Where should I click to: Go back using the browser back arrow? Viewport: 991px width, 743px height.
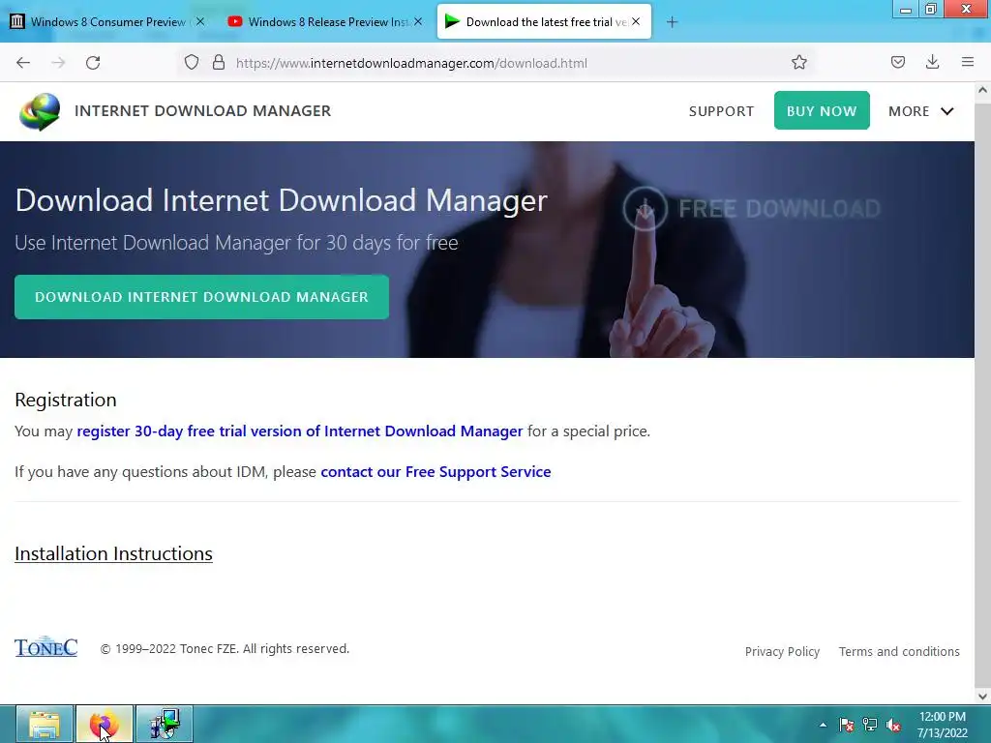tap(23, 63)
